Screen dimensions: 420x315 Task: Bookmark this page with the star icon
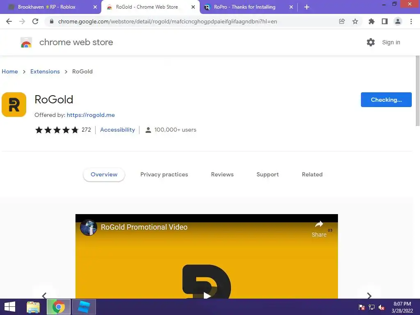pos(355,21)
